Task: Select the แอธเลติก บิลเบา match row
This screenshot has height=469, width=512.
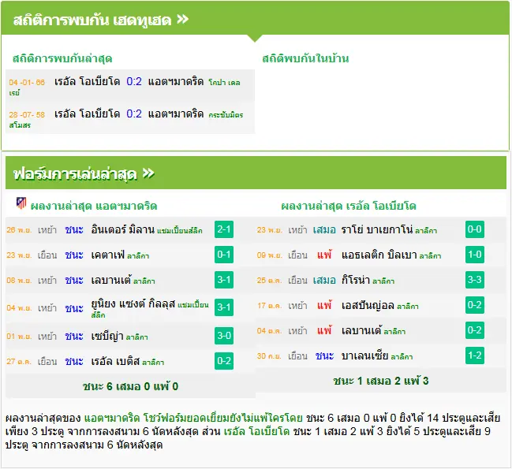Action: pyautogui.click(x=381, y=255)
